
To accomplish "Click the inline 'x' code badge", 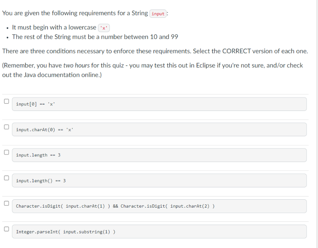I will coord(104,27).
